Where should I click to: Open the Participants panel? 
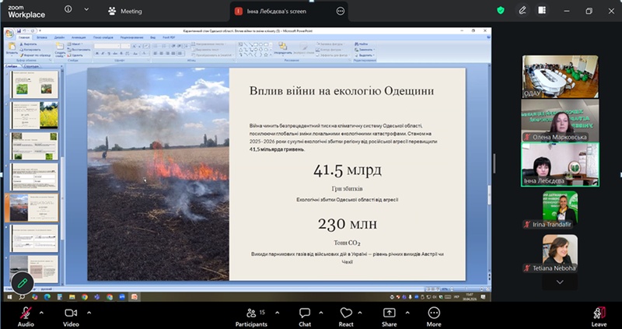(251, 317)
